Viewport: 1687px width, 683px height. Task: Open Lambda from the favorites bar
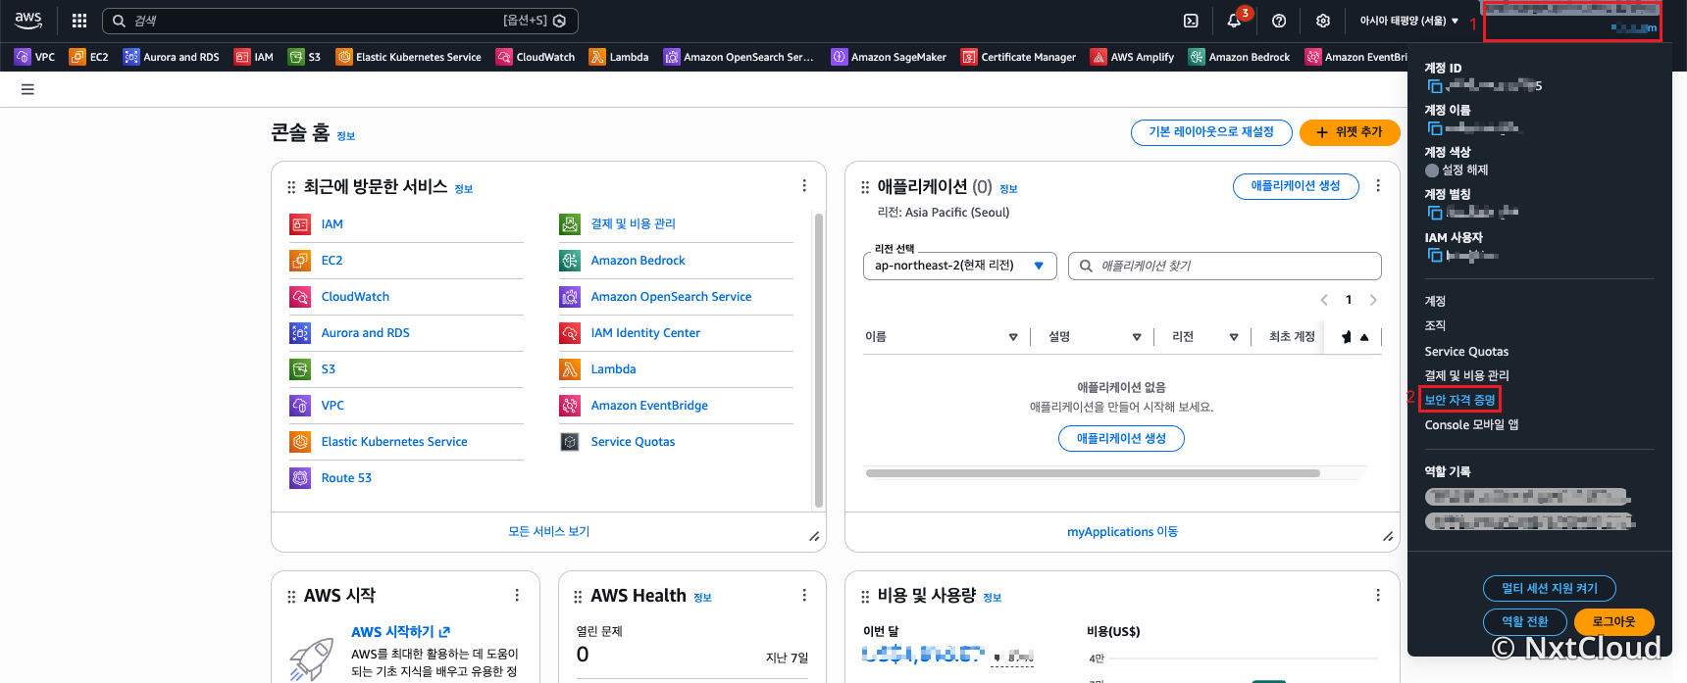619,57
